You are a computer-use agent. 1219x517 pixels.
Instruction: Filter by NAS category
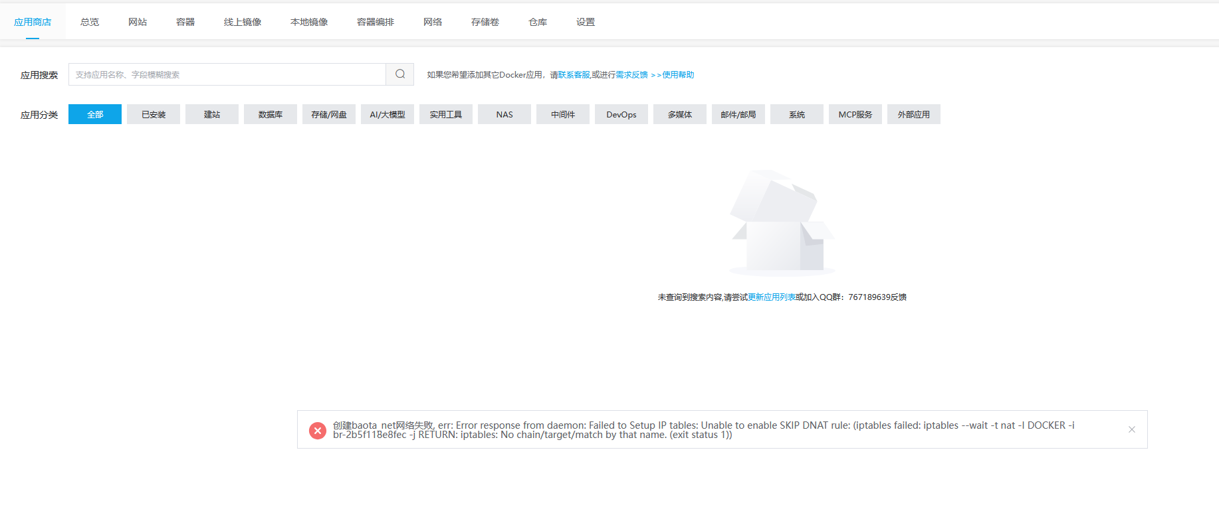pos(504,114)
